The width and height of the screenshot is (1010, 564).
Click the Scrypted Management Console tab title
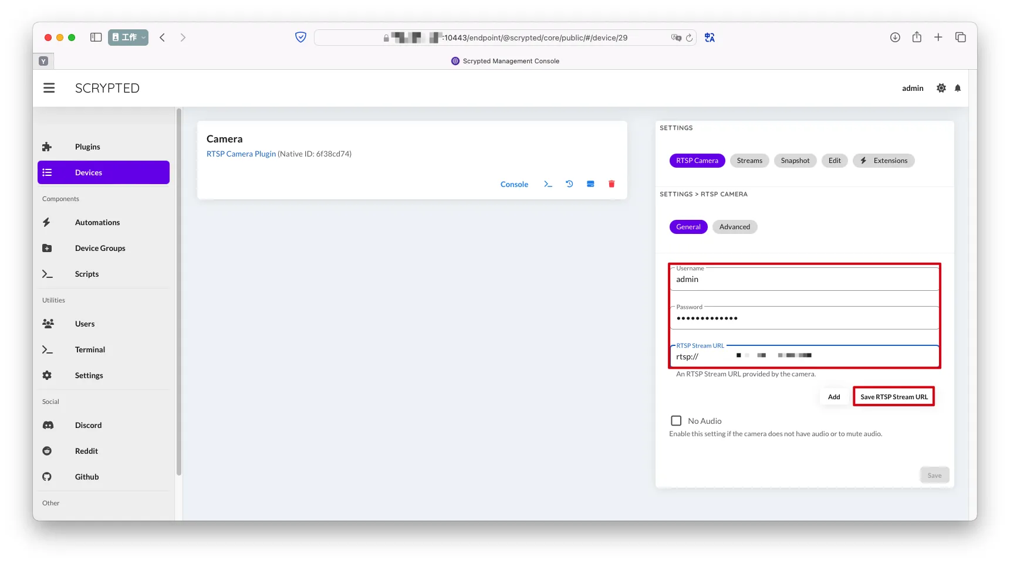point(511,61)
